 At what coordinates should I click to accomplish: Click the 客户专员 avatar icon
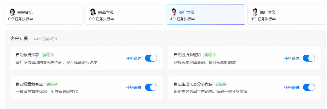pos(174,12)
